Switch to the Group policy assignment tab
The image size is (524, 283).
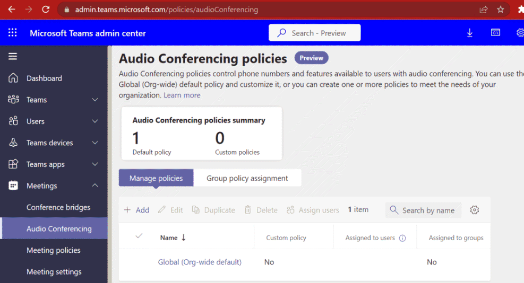[x=247, y=178]
